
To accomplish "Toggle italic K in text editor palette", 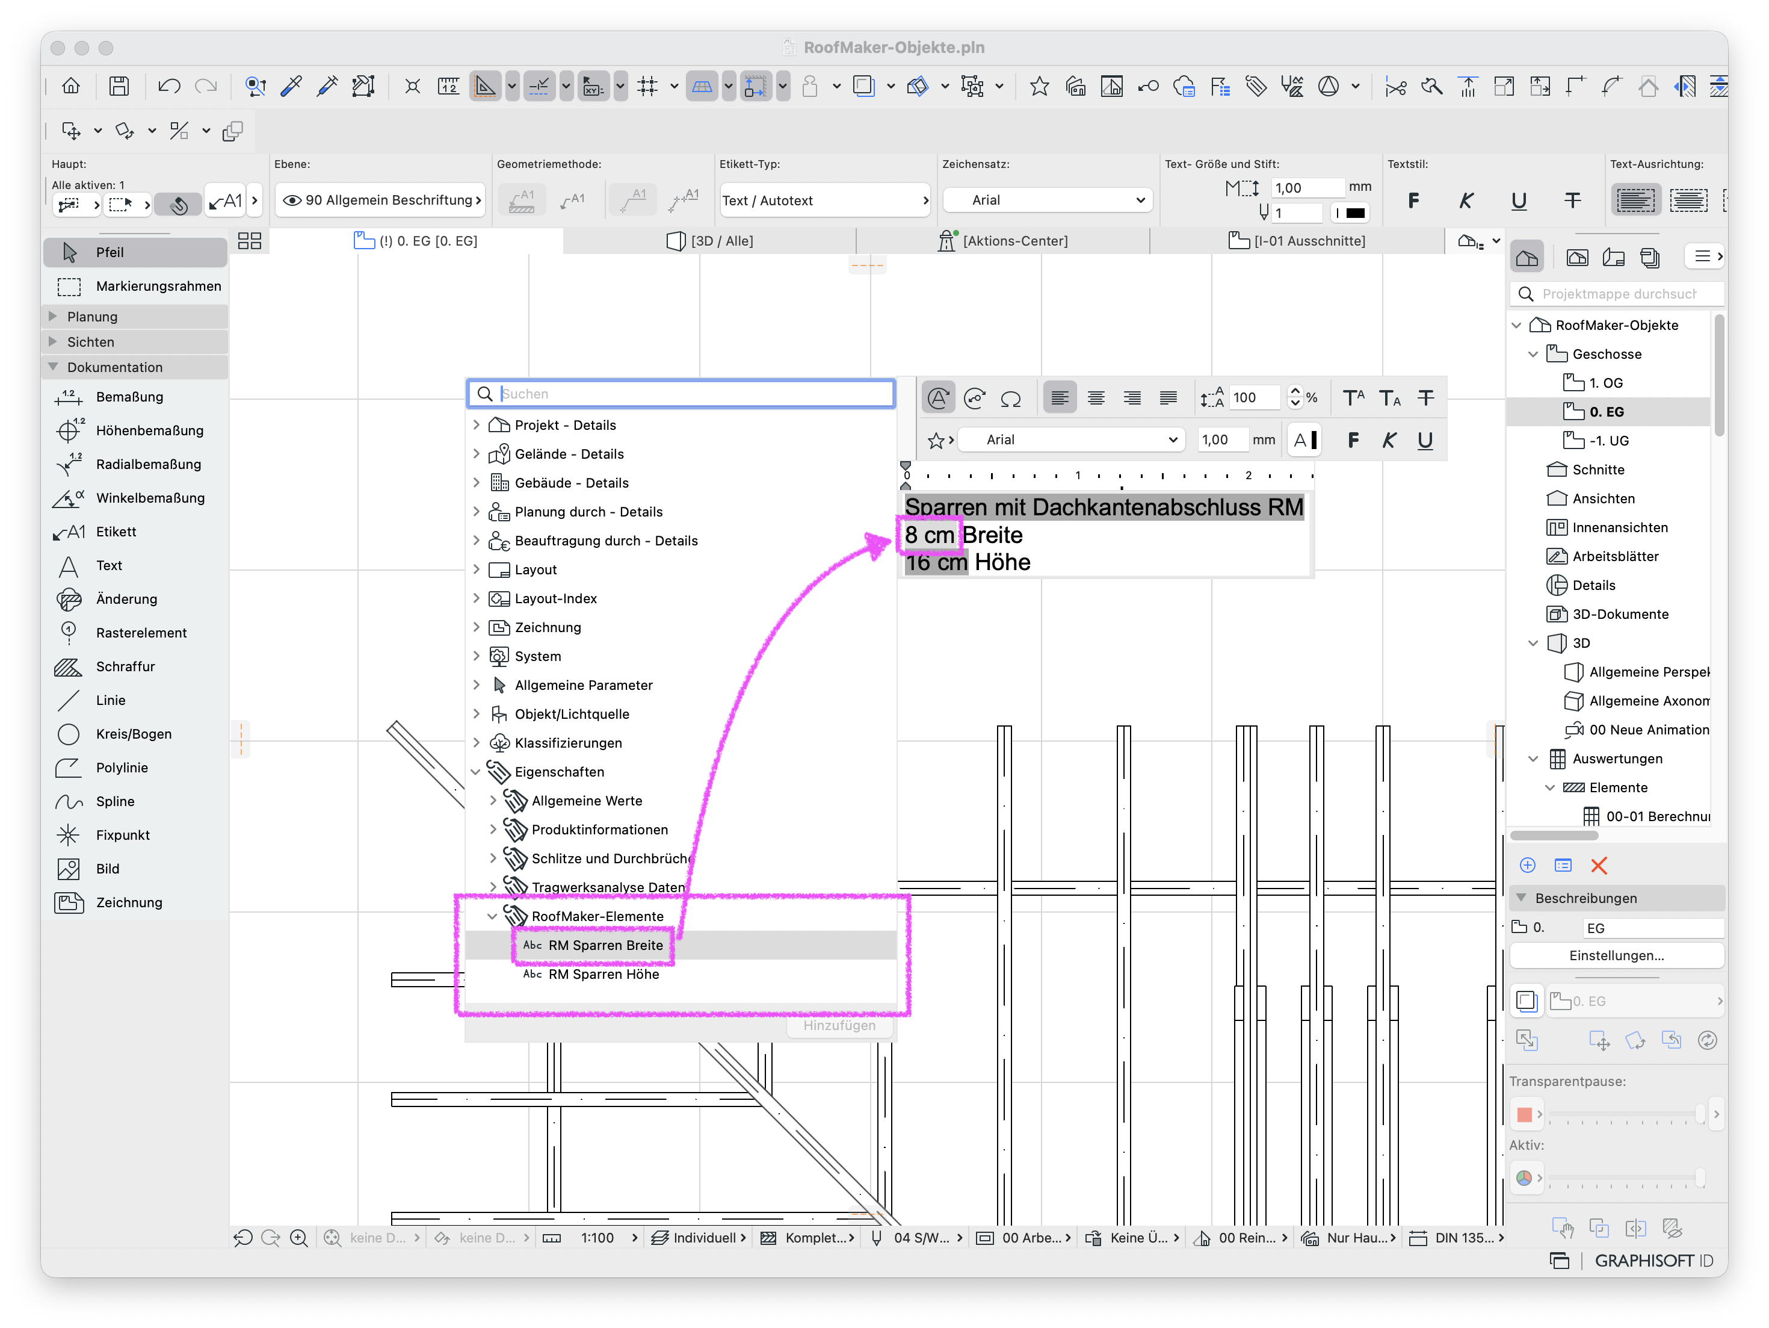I will pos(1389,440).
